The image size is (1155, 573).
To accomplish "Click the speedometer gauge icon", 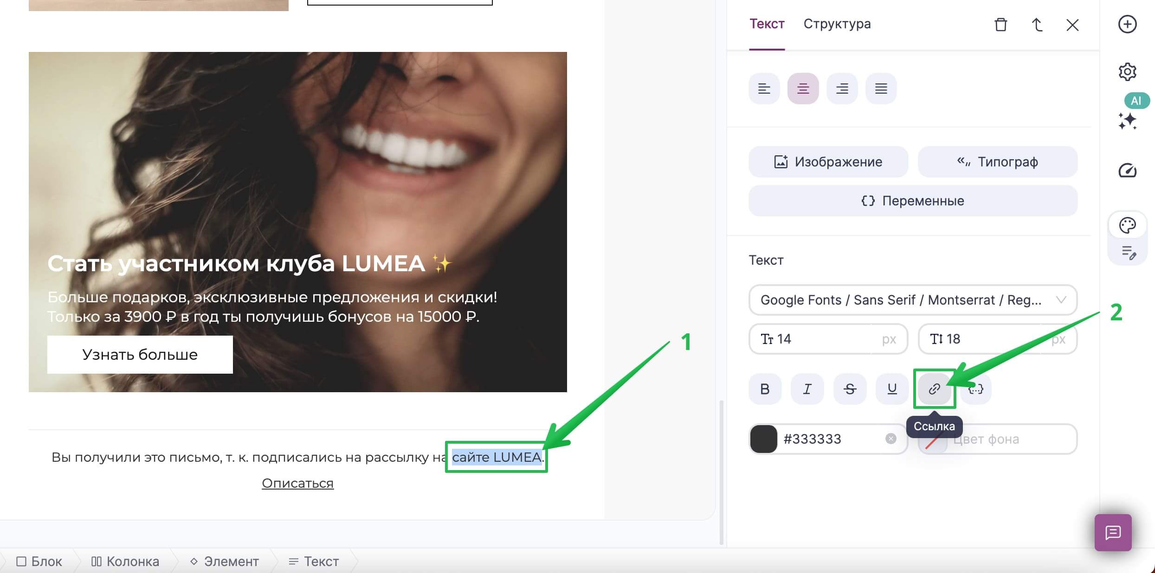I will 1127,170.
